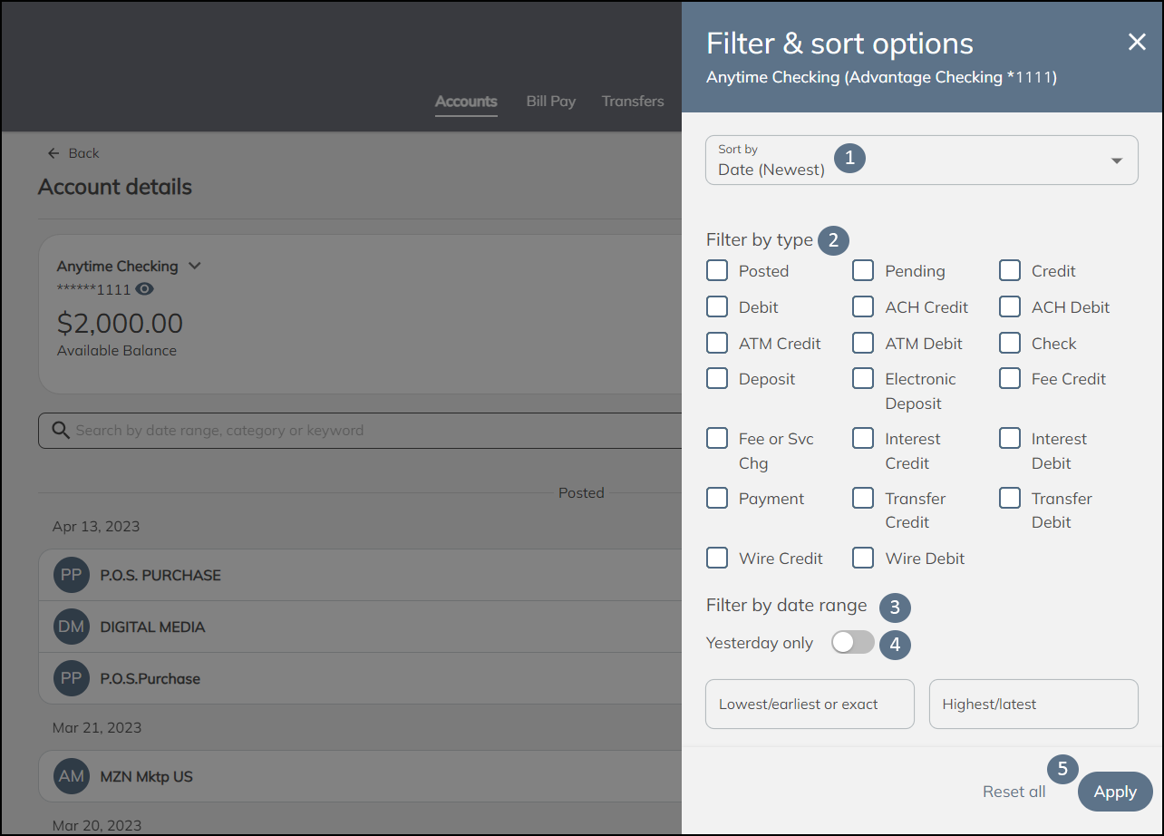The height and width of the screenshot is (836, 1164).
Task: Click the Lowest/earliest or exact field
Action: [810, 704]
